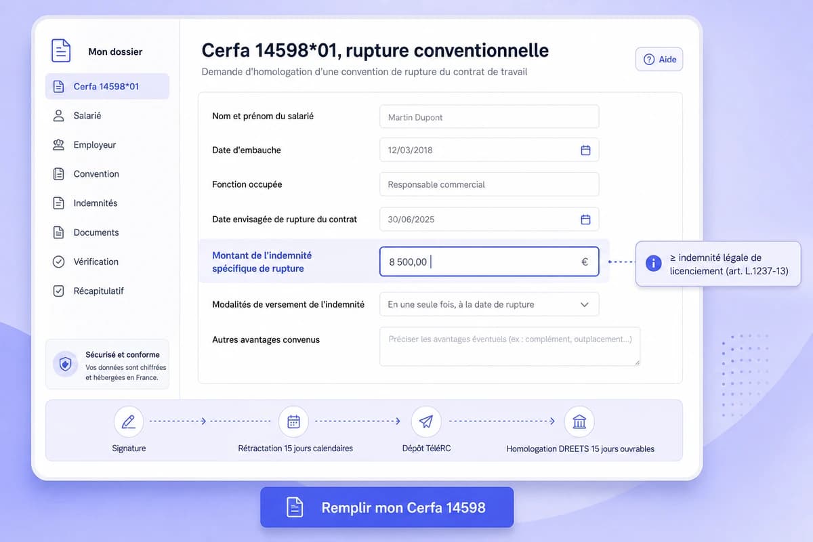Click Remplir mon Cerfa 14598 button

[x=387, y=507]
